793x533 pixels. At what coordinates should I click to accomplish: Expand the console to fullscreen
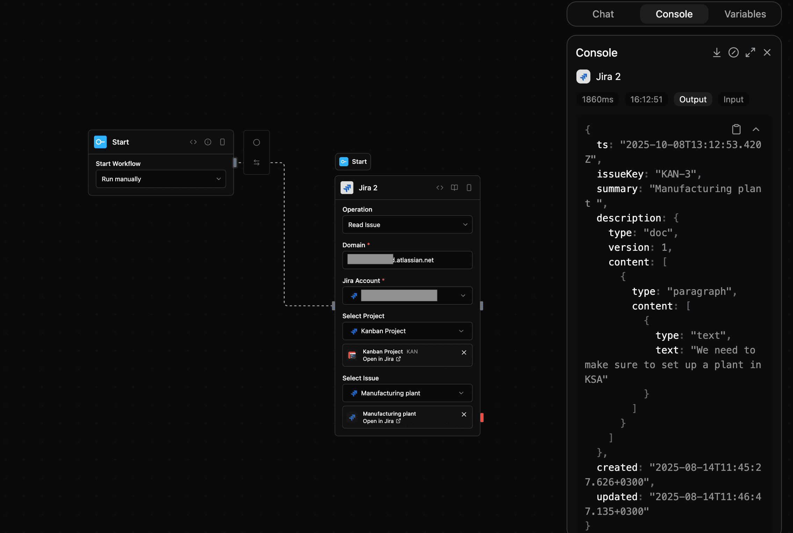click(750, 52)
